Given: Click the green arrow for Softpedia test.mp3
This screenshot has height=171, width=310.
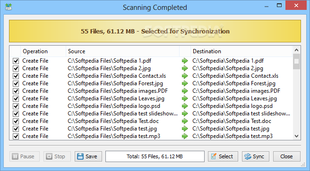Looking at the screenshot, I should [185, 136].
